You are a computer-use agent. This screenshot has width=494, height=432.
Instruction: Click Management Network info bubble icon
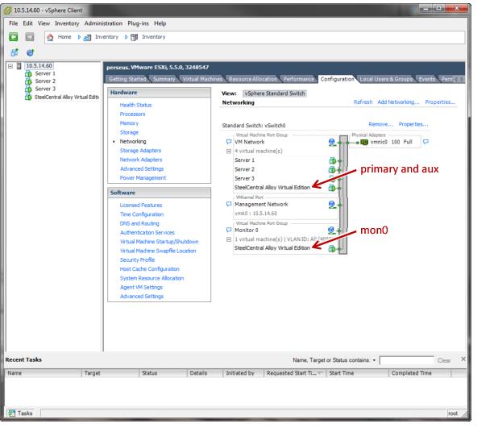pyautogui.click(x=229, y=204)
